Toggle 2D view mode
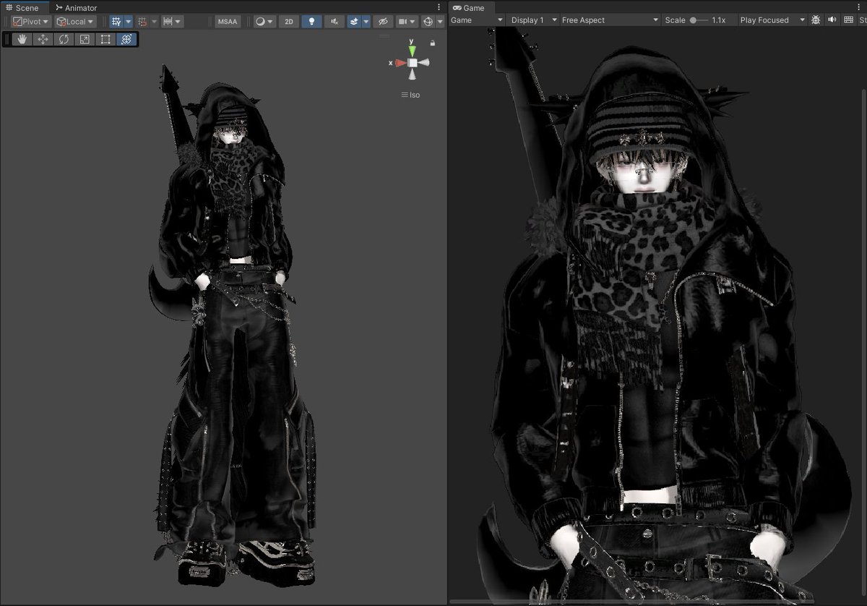Image resolution: width=867 pixels, height=606 pixels. tap(289, 22)
